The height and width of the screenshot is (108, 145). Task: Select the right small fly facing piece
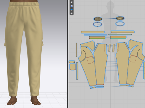114,48
